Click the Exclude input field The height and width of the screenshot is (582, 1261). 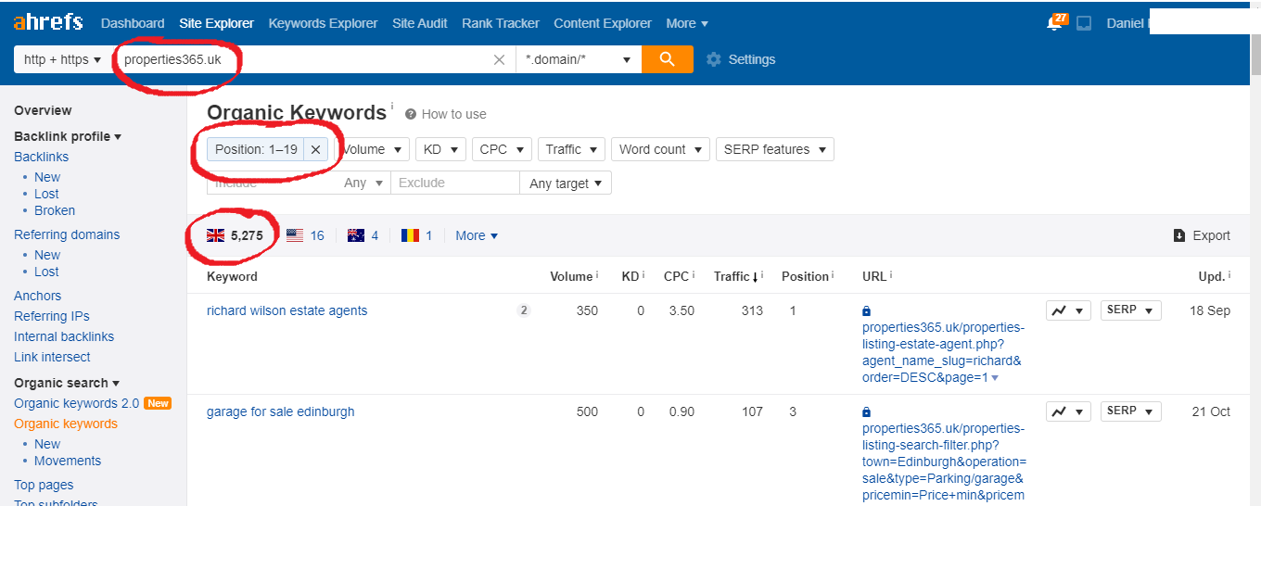click(454, 183)
